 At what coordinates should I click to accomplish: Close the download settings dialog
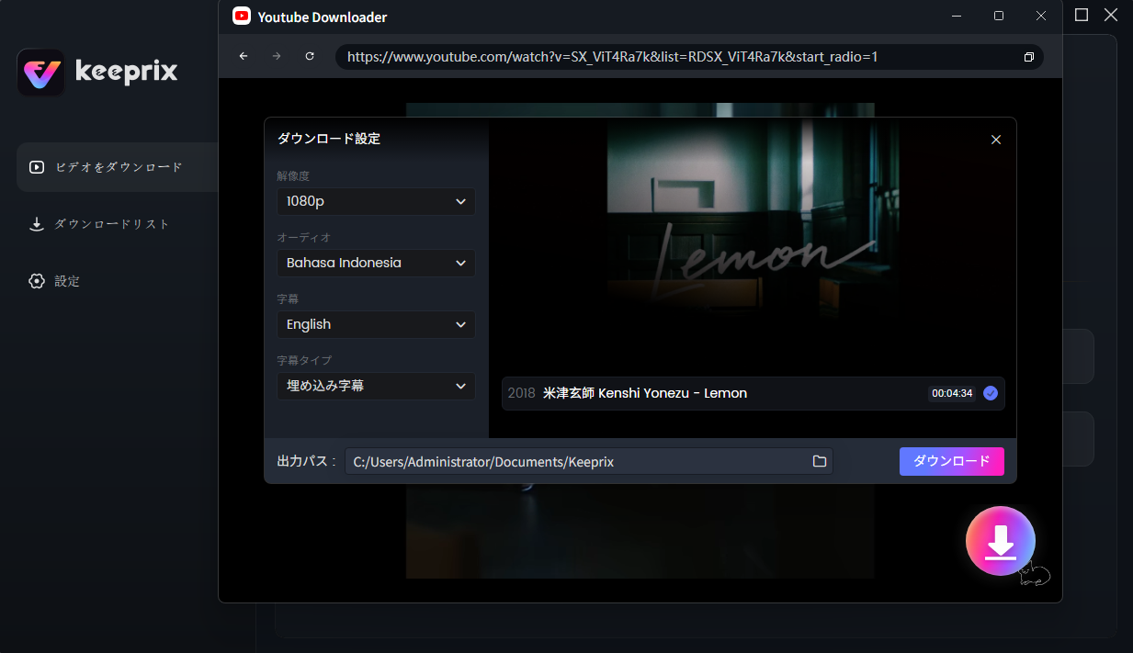point(995,140)
